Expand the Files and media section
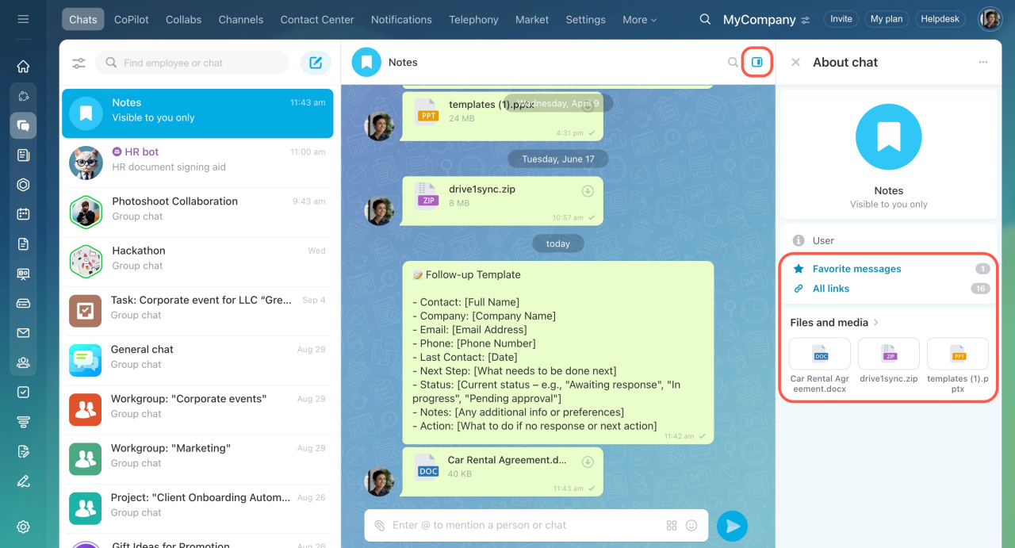This screenshot has height=548, width=1015. 835,322
